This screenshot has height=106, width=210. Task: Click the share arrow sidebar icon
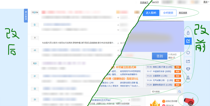point(188,61)
